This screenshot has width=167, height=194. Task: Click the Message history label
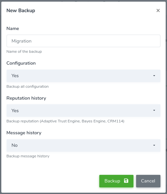pyautogui.click(x=24, y=133)
